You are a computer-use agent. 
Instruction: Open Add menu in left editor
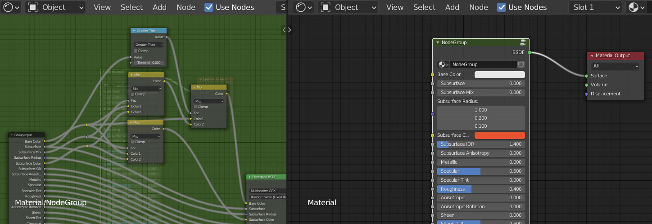[x=159, y=7]
